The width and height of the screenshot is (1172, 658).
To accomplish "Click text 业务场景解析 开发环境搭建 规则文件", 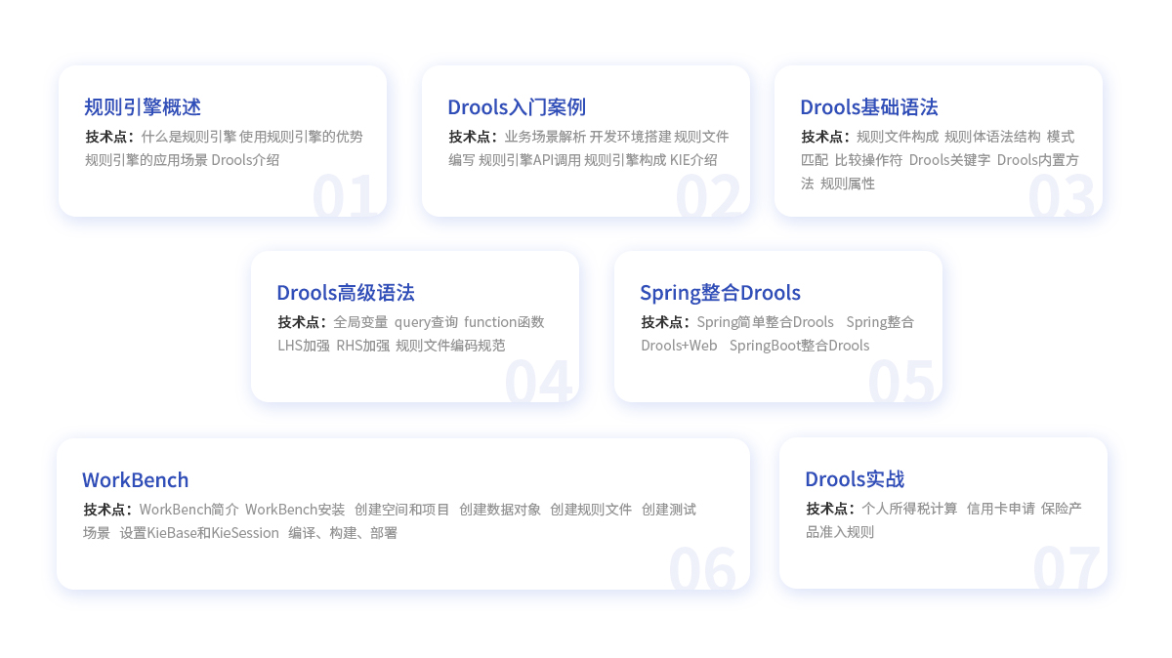I will click(x=616, y=137).
